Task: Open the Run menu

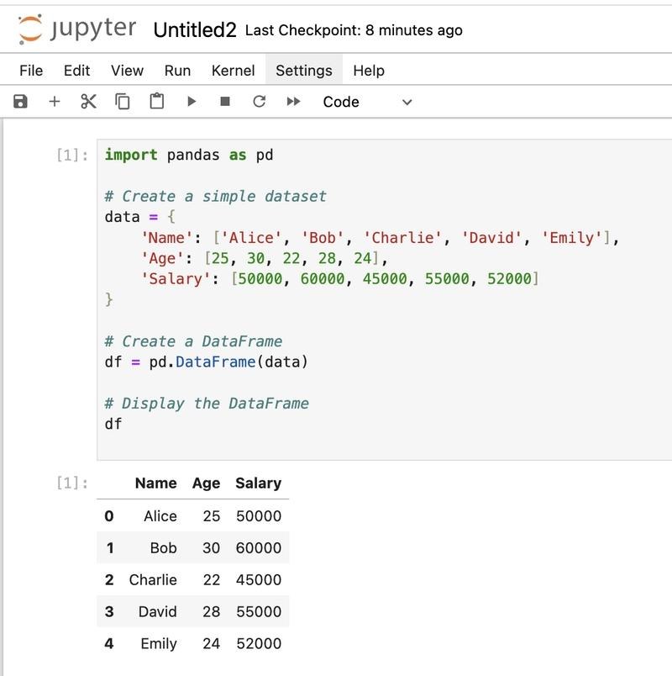Action: (x=177, y=71)
